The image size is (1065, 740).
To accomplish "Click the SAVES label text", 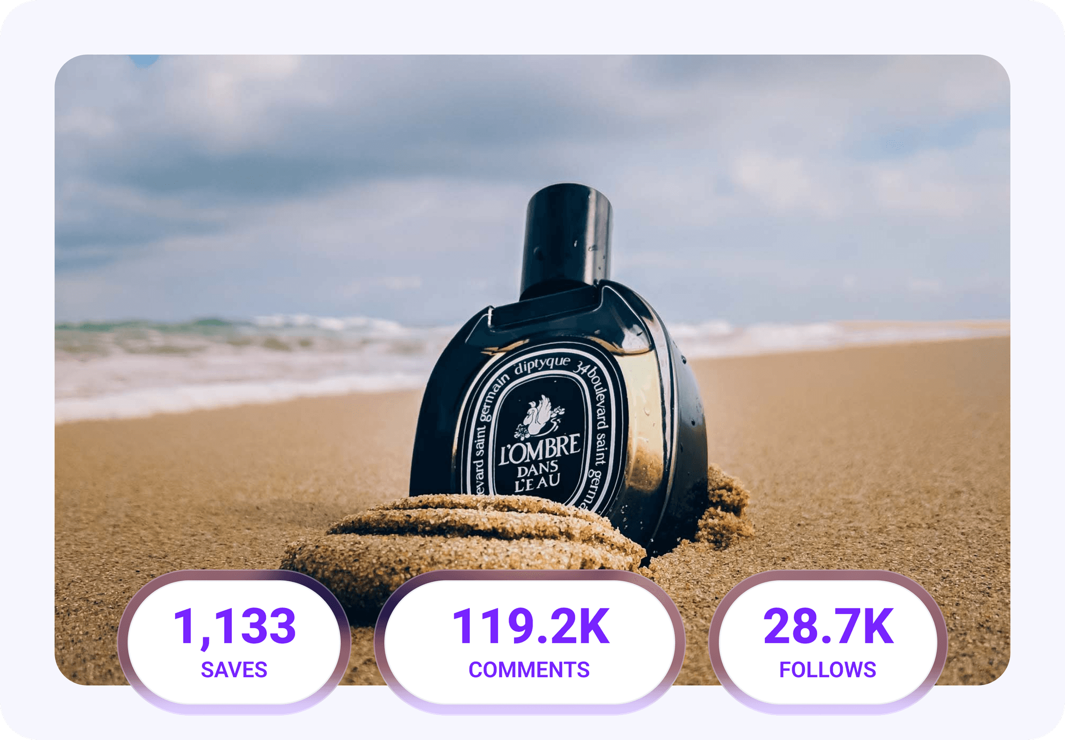I will coord(234,670).
